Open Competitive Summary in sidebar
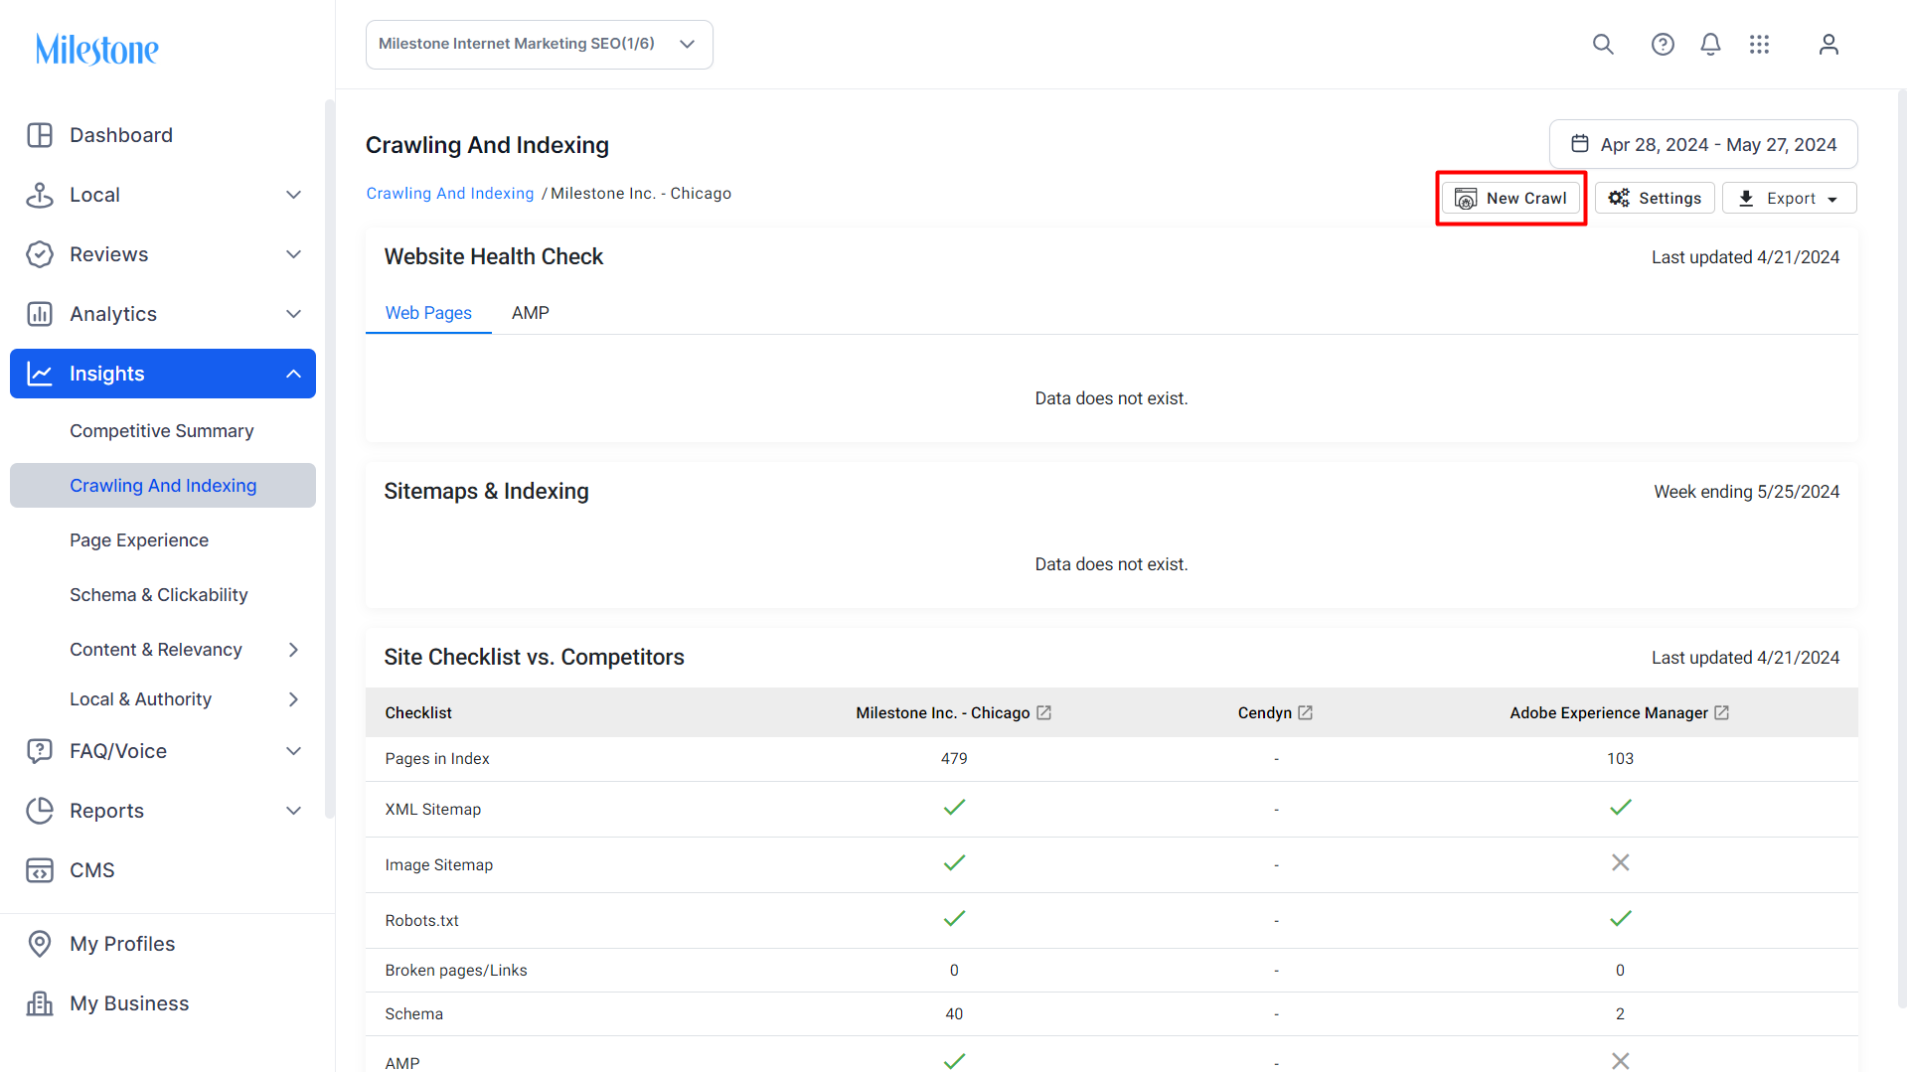The image size is (1907, 1072). (x=162, y=431)
